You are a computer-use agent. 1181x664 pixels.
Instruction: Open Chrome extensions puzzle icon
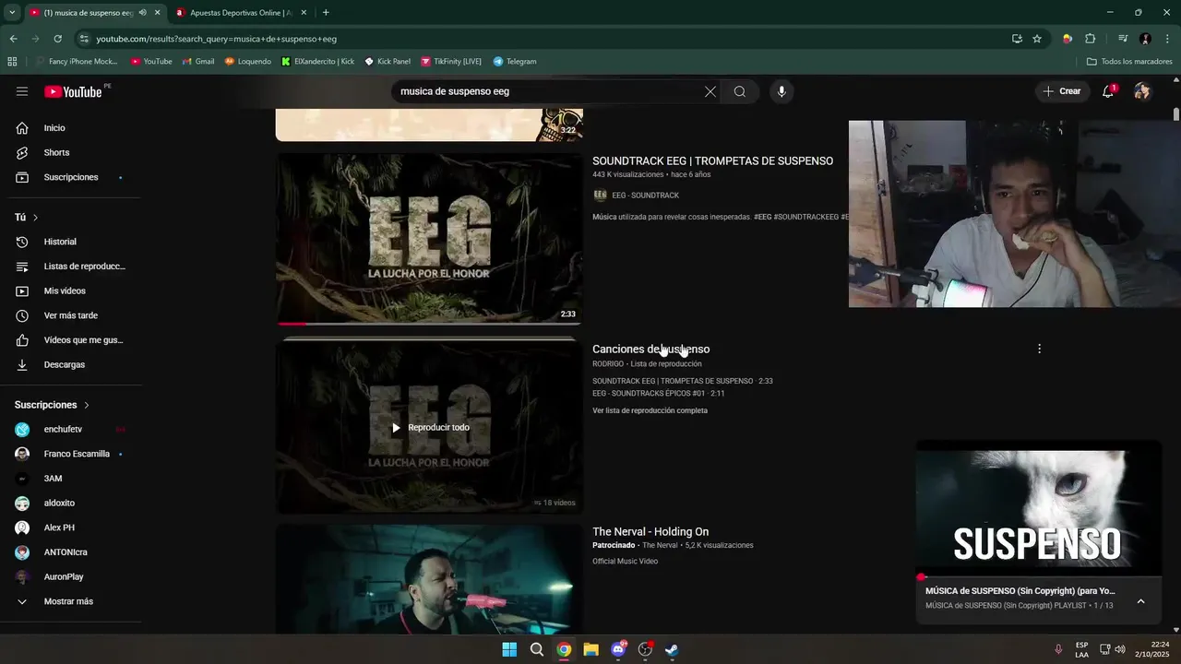(1090, 39)
